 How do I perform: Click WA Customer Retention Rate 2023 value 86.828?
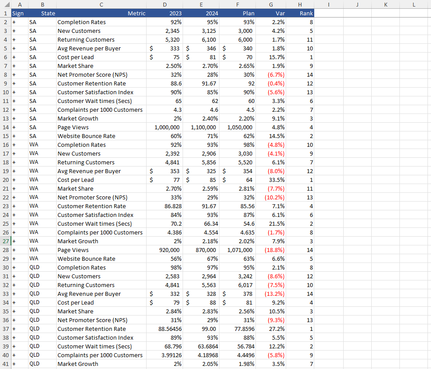click(x=165, y=206)
